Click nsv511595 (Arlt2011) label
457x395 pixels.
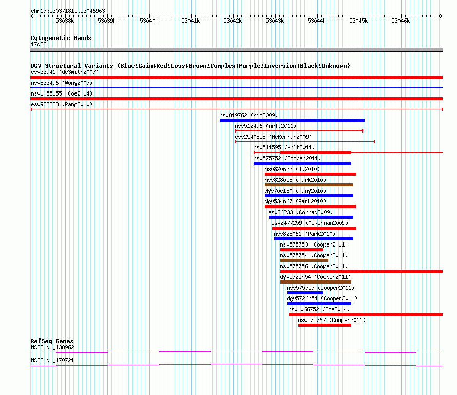[284, 147]
